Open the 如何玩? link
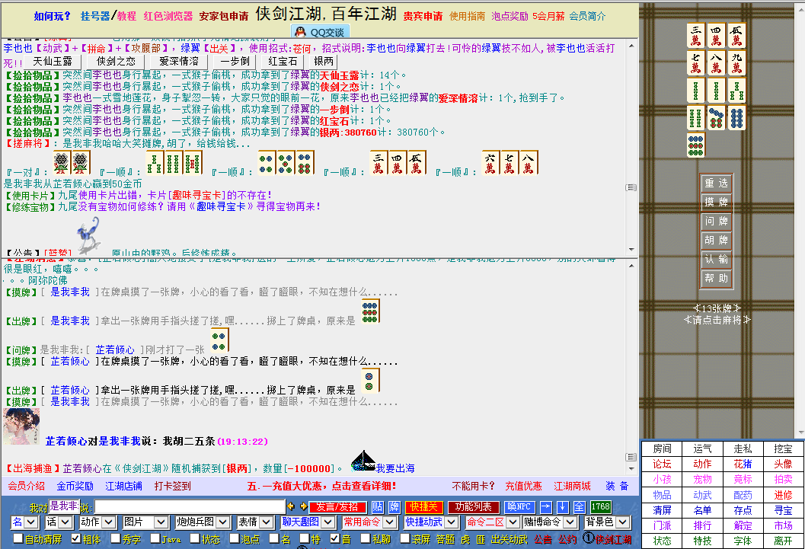 click(x=53, y=16)
